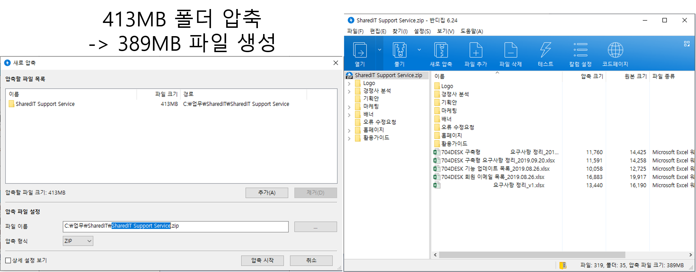Click Excel icon of 기능 업데이트 목록 file

point(437,168)
